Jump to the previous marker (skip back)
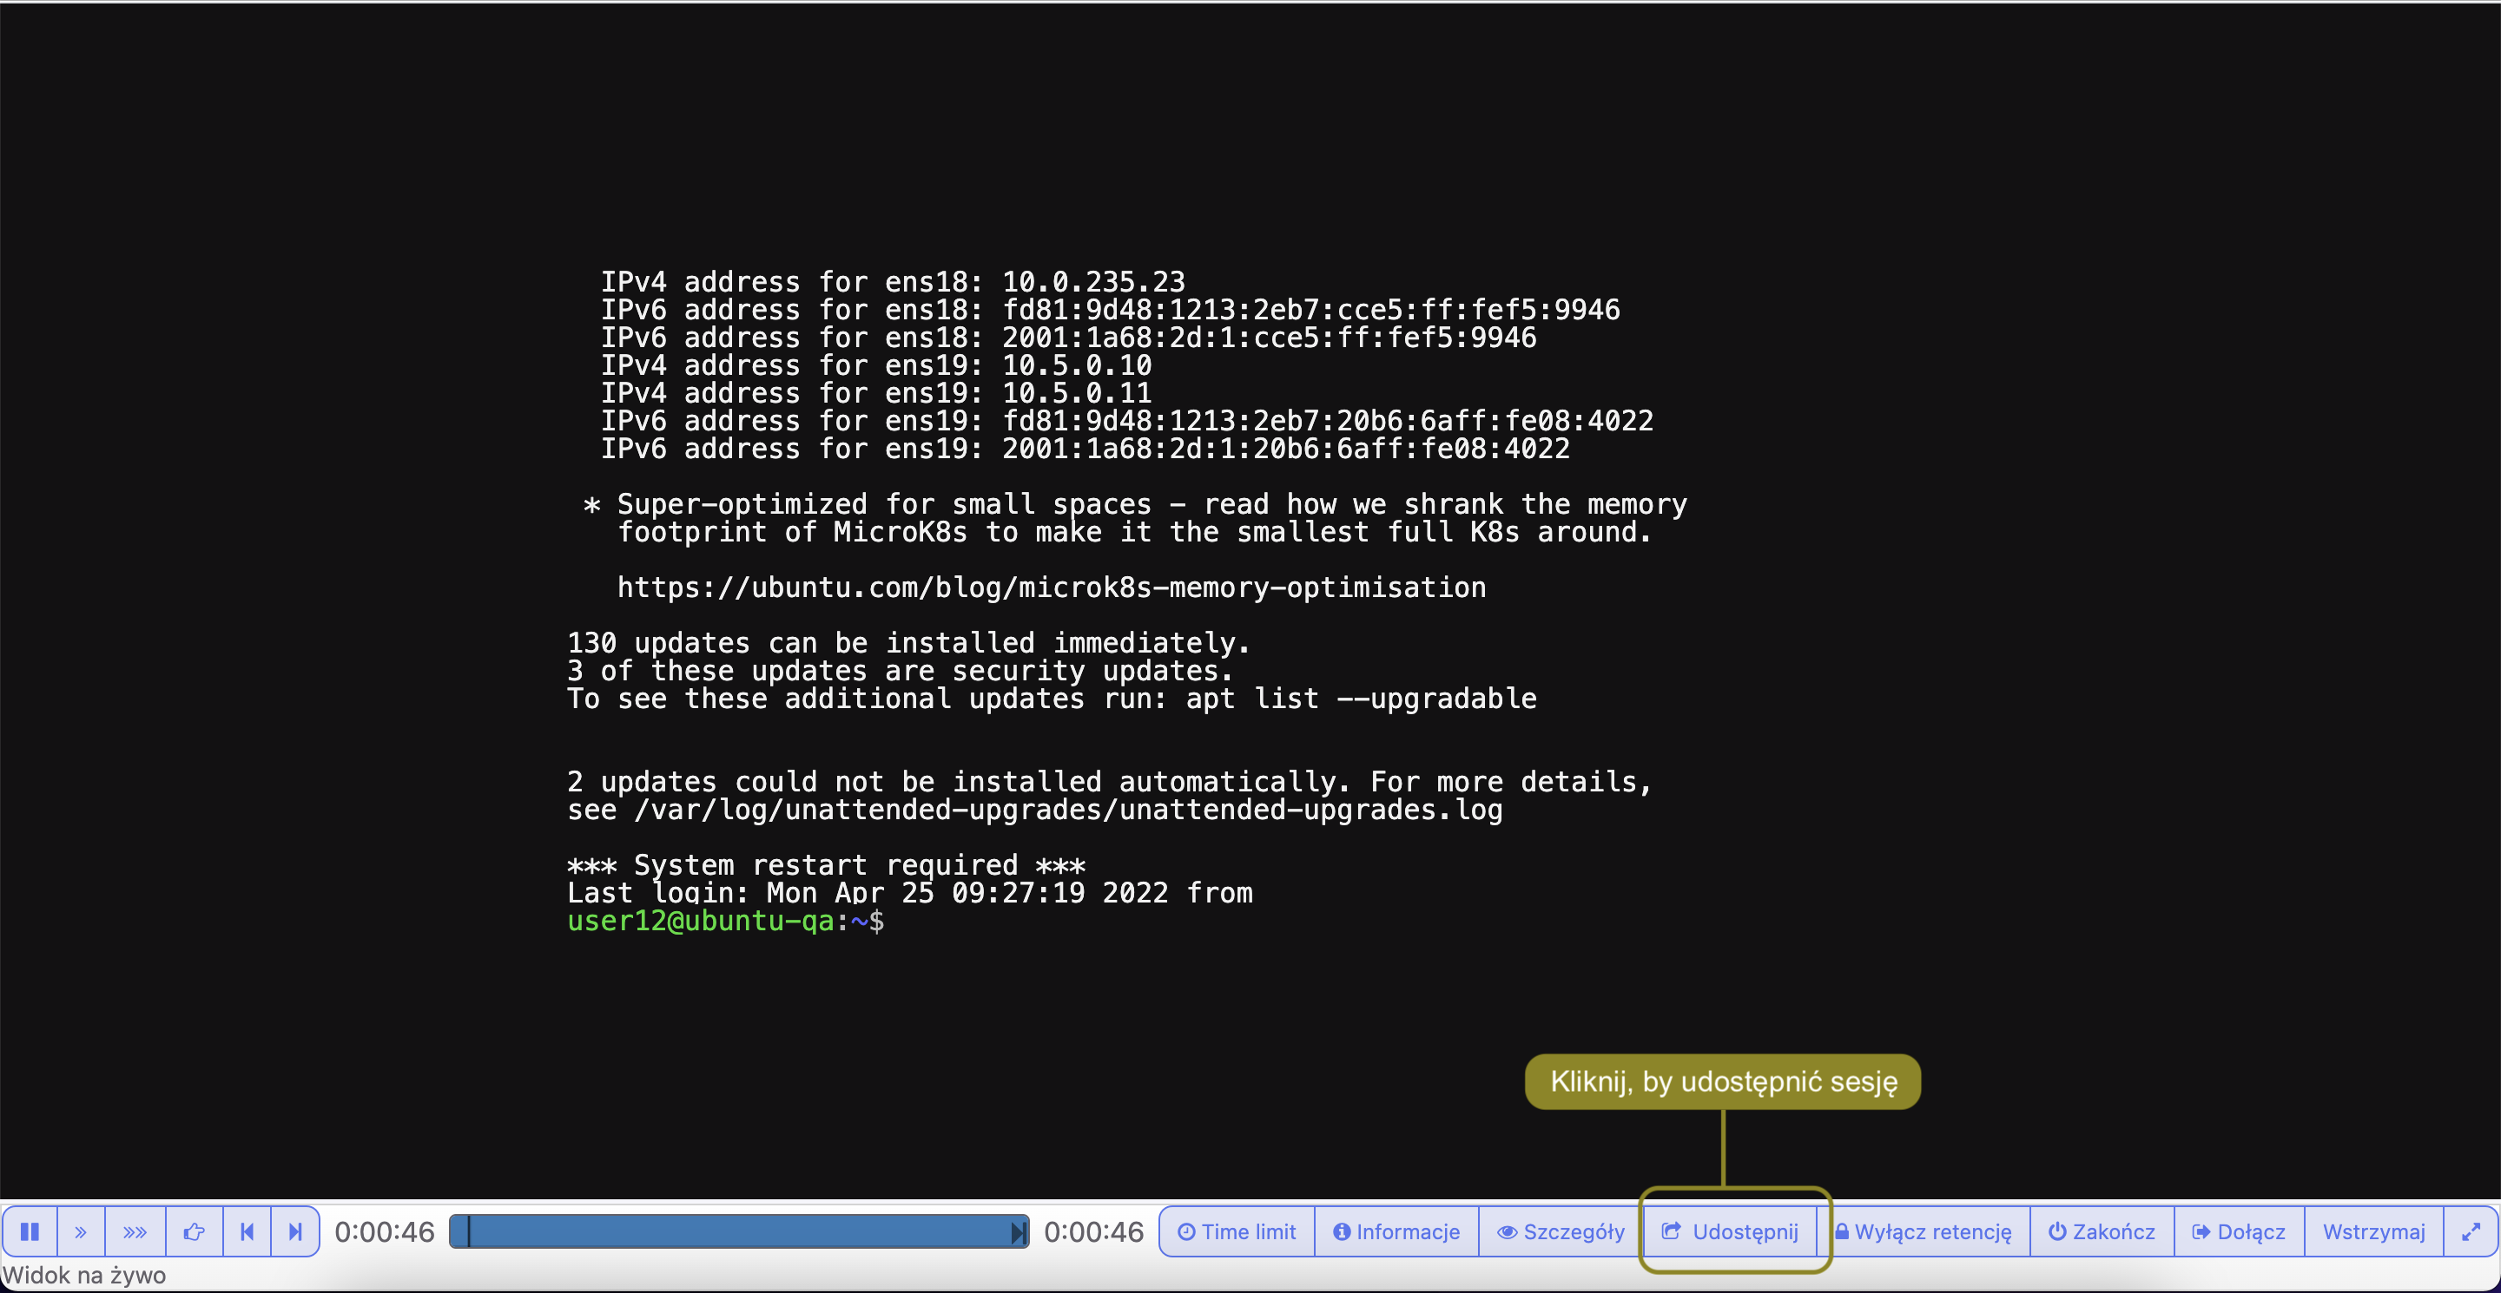 (x=247, y=1231)
